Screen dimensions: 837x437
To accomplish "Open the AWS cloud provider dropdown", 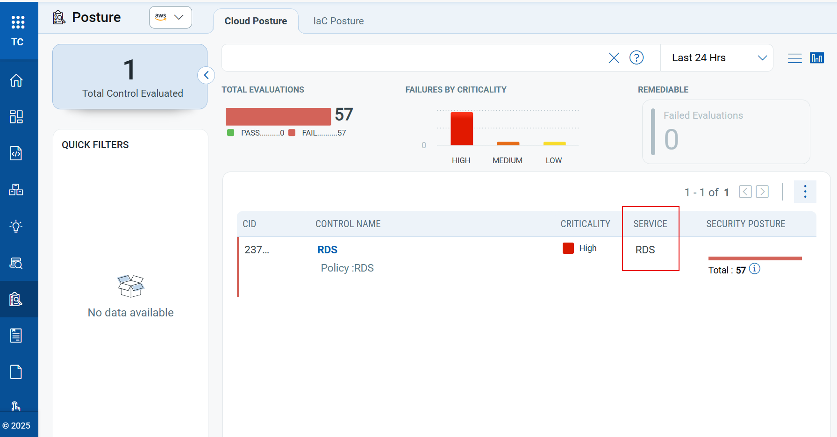I will coord(170,17).
